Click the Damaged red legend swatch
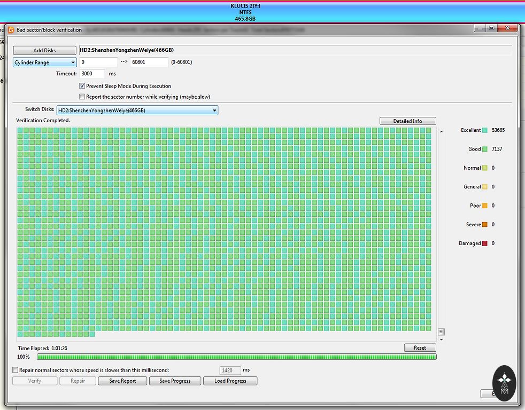This screenshot has height=410, width=525. 485,243
